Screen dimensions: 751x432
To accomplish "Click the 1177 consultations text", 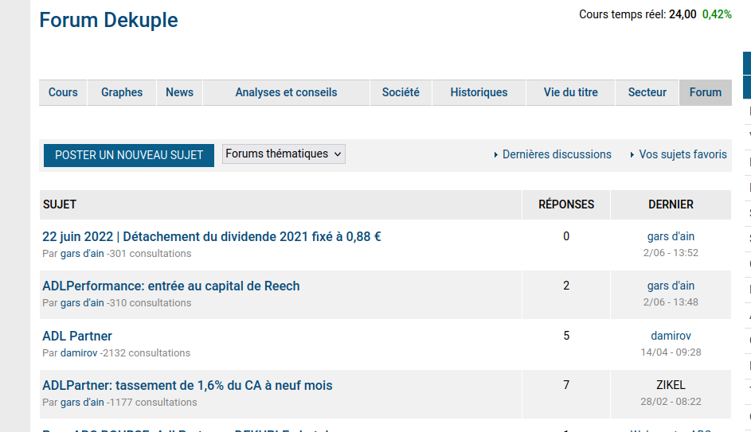I will (153, 403).
